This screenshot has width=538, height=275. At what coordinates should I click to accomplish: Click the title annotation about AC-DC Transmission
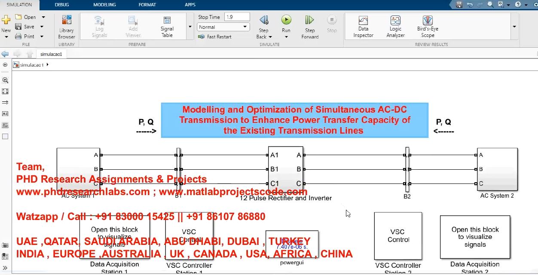pos(294,120)
